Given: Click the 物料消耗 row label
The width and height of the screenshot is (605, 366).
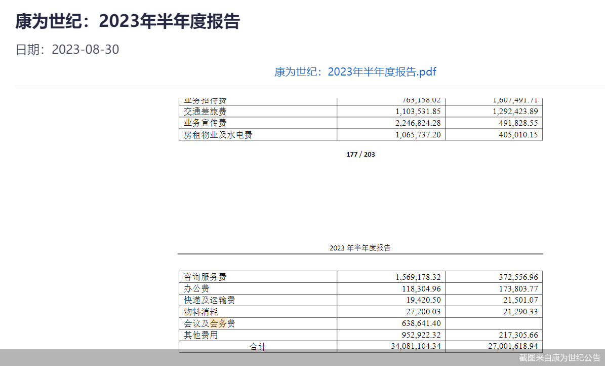Looking at the screenshot, I should (200, 312).
